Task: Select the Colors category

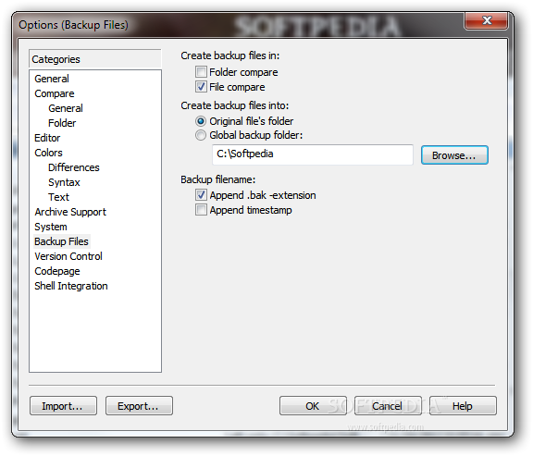Action: point(49,153)
